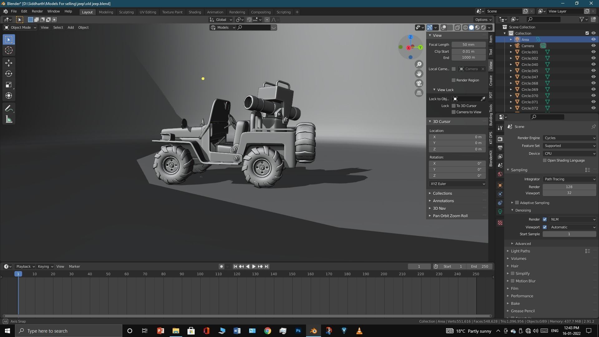Click the Options button in viewport header
This screenshot has height=337, width=599.
484,20
